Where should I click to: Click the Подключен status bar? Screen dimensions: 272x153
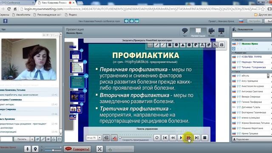pos(252,139)
